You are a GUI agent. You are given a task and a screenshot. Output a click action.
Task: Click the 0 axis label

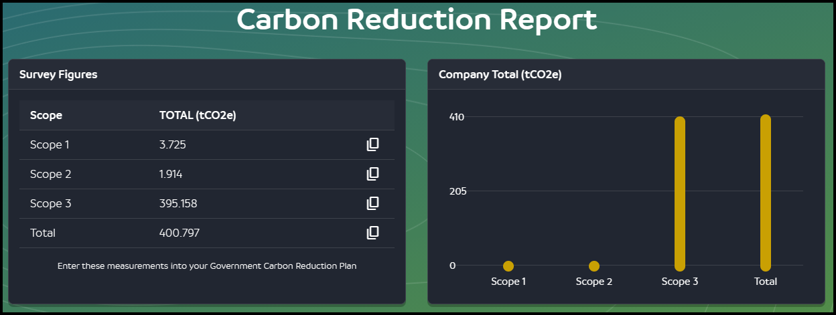pos(453,265)
